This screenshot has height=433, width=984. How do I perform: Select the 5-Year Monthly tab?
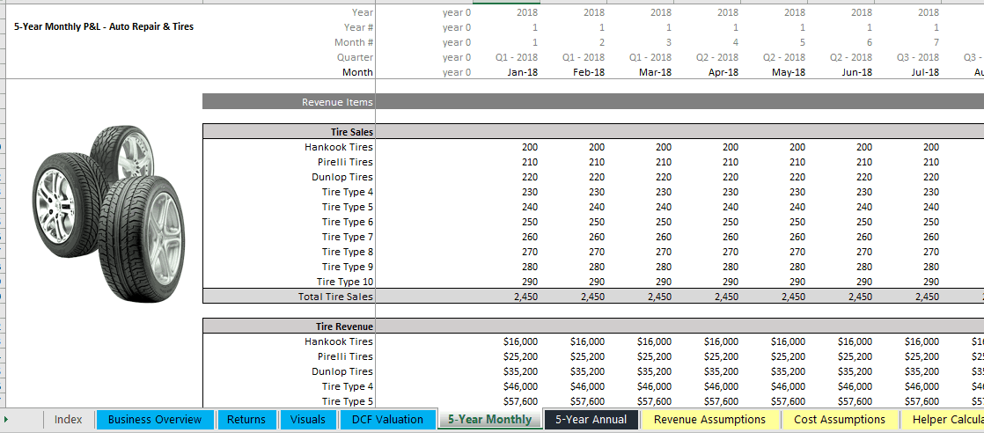(490, 419)
